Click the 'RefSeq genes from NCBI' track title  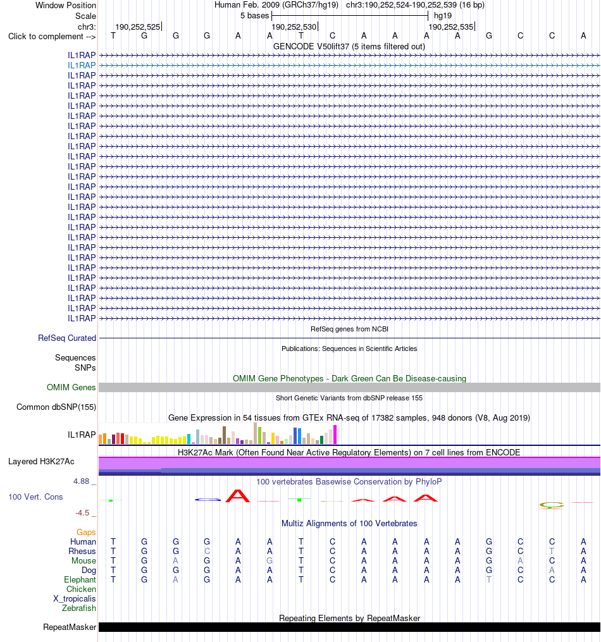[349, 329]
